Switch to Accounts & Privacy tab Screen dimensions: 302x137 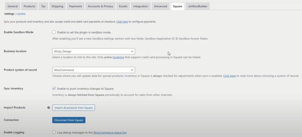coord(100,6)
